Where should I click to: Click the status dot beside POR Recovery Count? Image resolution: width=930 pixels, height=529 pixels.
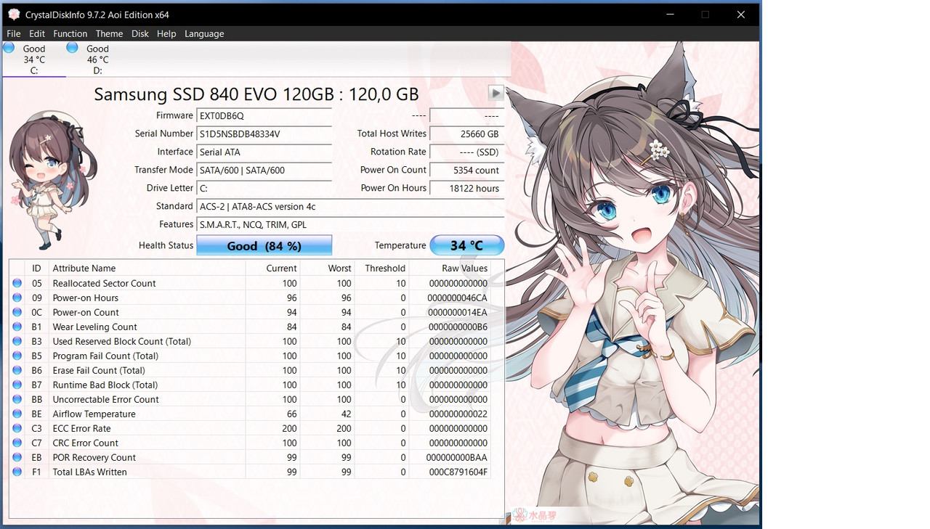pyautogui.click(x=17, y=457)
